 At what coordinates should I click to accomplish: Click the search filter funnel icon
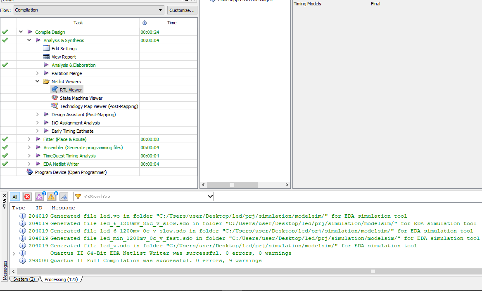pyautogui.click(x=78, y=196)
